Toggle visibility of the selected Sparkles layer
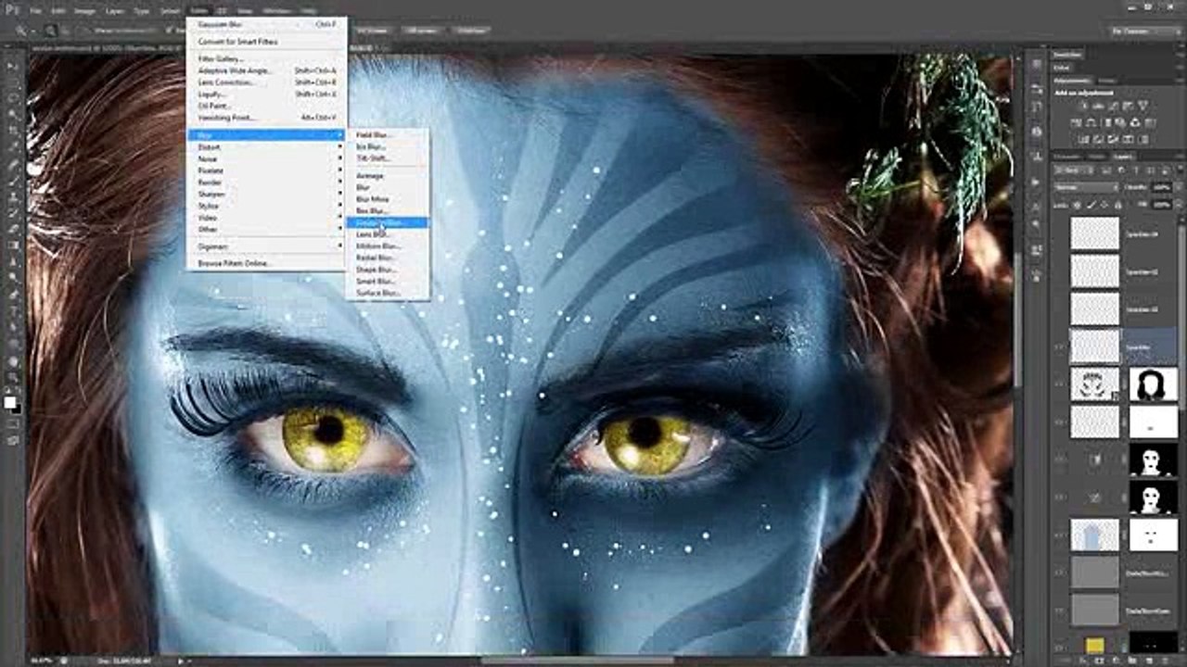The height and width of the screenshot is (667, 1187). coord(1060,346)
